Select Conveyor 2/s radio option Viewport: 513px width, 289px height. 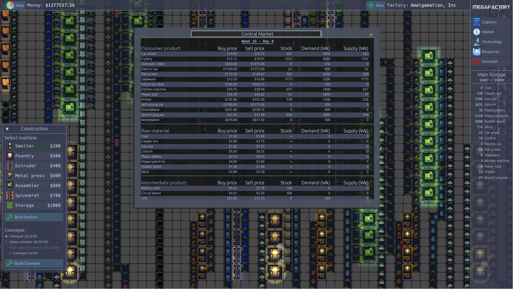point(6,236)
